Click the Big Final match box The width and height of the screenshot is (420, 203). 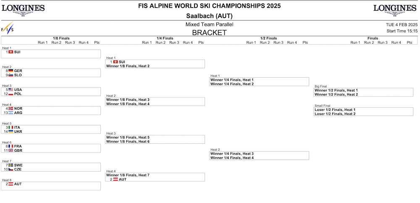pyautogui.click(x=363, y=92)
